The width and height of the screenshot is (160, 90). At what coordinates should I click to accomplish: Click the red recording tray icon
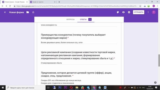click(120, 87)
